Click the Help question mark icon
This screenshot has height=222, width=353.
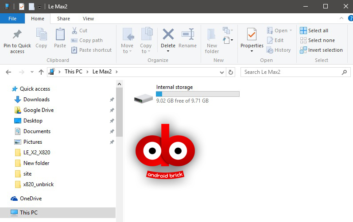349,19
